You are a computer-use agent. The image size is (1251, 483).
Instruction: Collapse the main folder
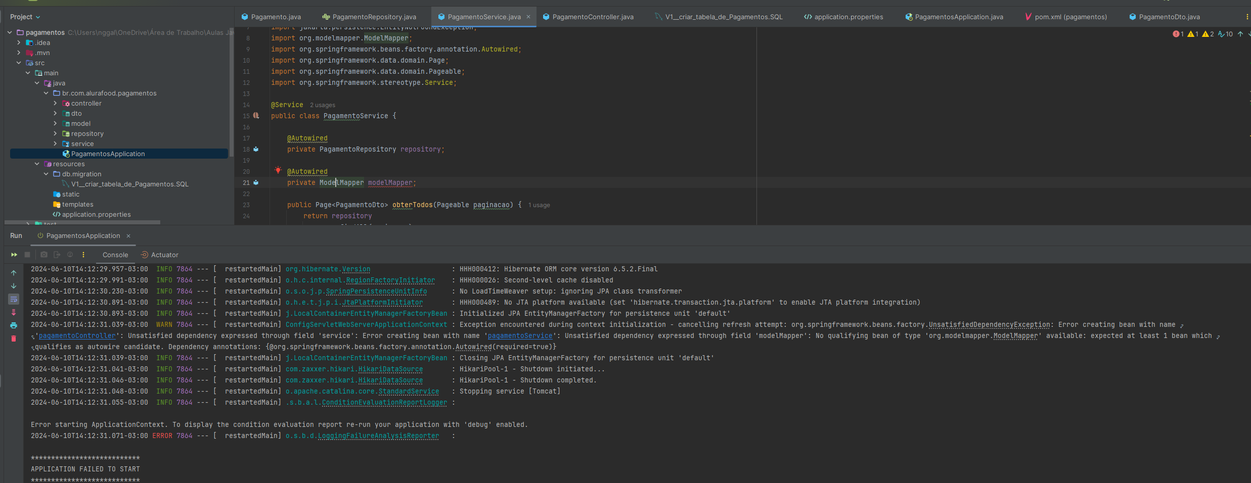click(x=28, y=73)
